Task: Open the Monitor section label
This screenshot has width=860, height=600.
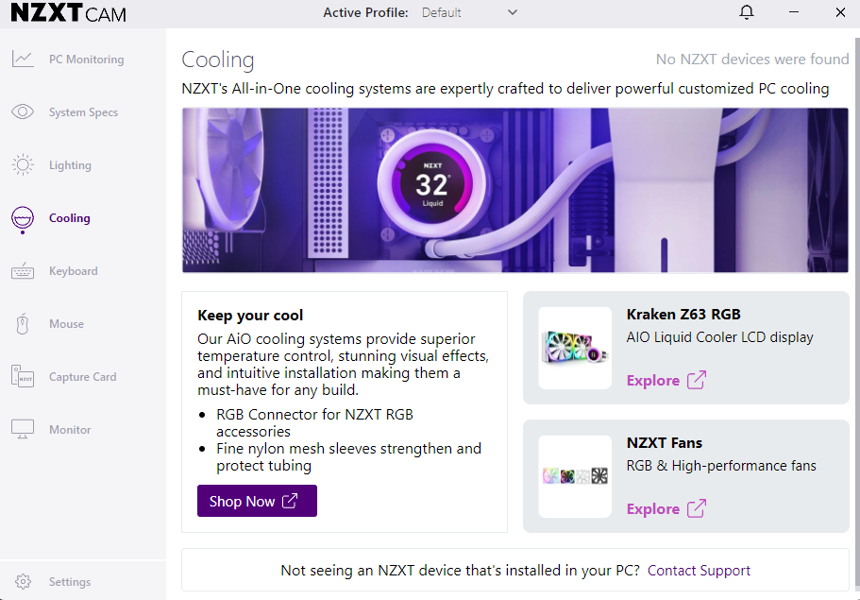Action: click(x=70, y=430)
